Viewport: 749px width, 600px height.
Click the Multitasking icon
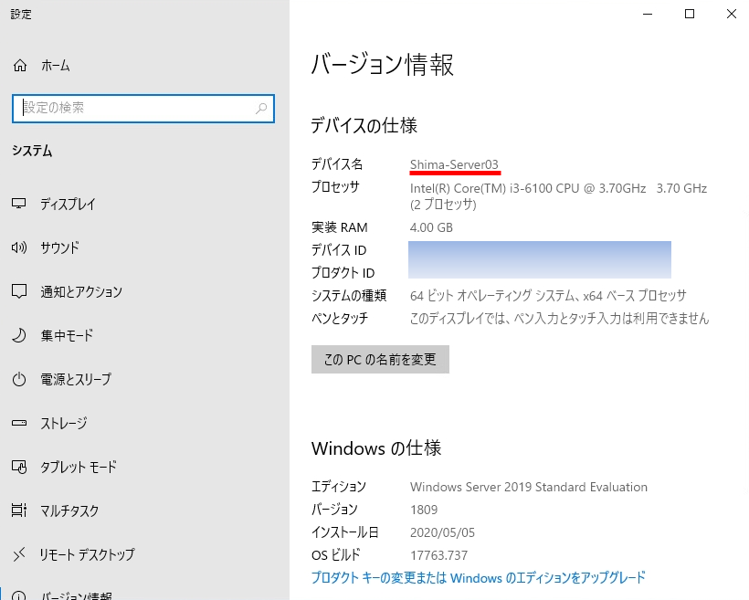19,511
